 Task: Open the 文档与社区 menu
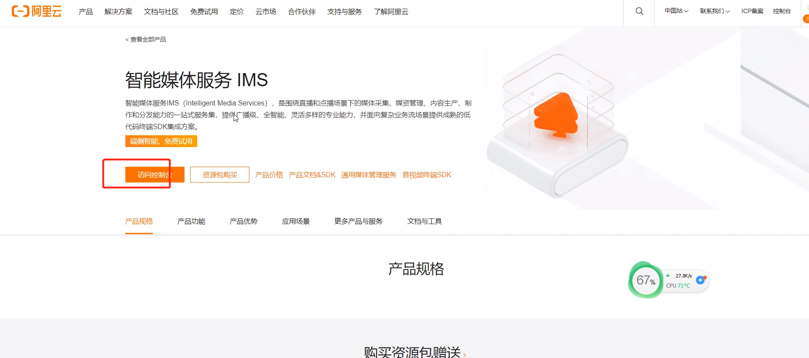[161, 12]
